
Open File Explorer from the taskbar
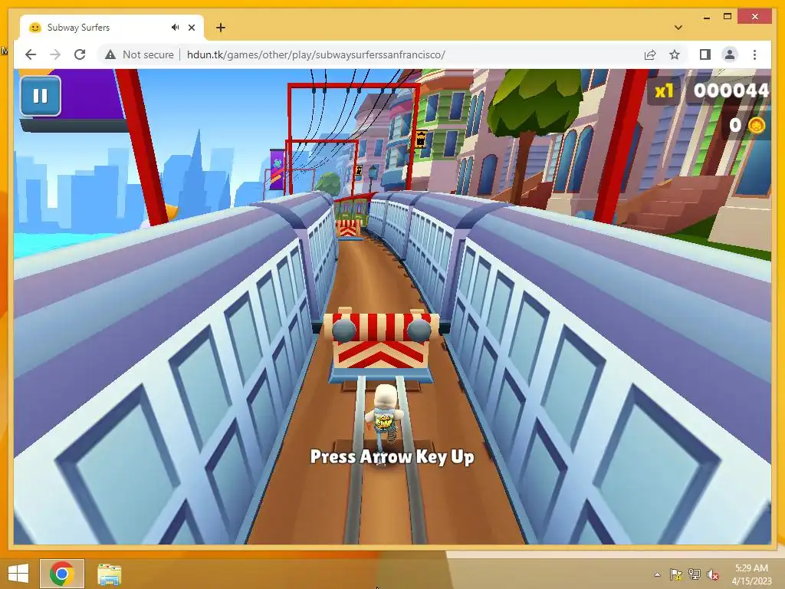[x=109, y=574]
